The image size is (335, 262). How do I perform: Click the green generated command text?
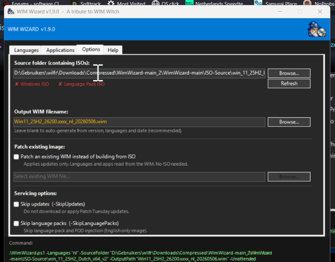(141, 256)
